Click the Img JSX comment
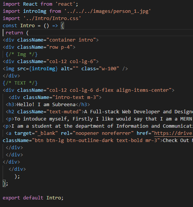 coord(22,54)
